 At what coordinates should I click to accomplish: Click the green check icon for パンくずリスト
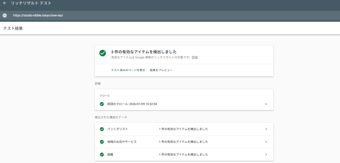coord(102,129)
